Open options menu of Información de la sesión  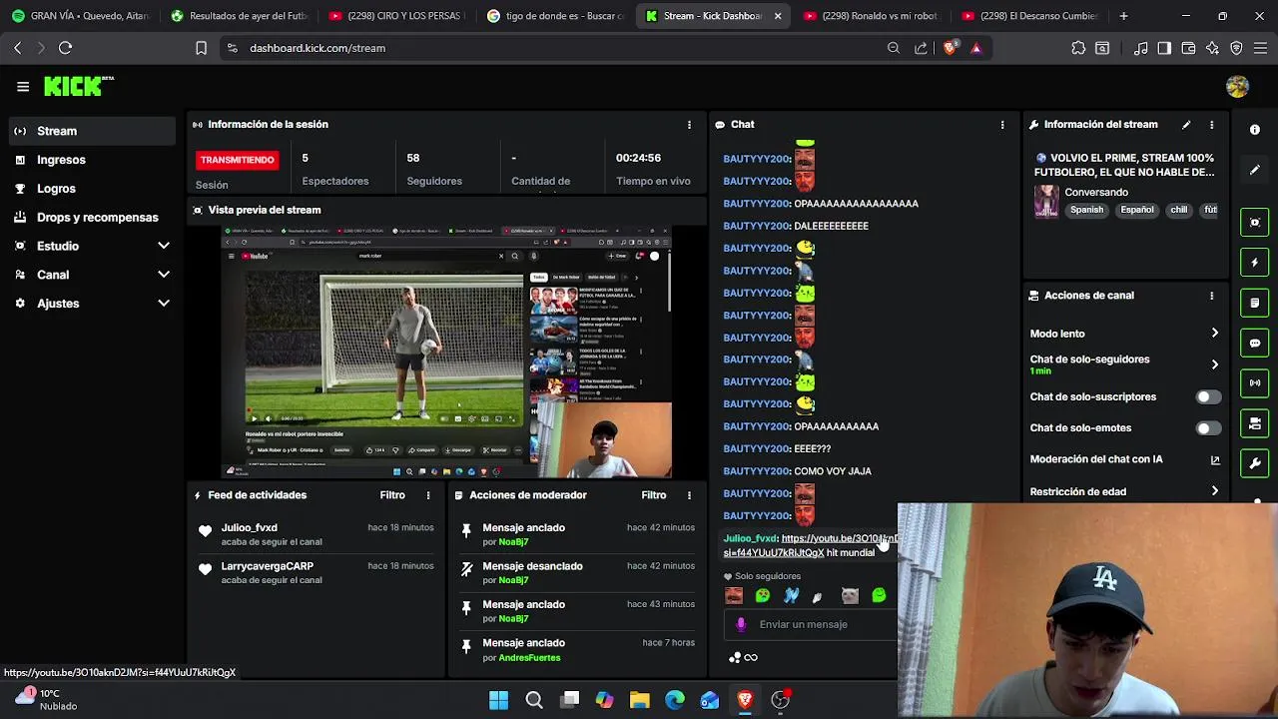tap(689, 125)
